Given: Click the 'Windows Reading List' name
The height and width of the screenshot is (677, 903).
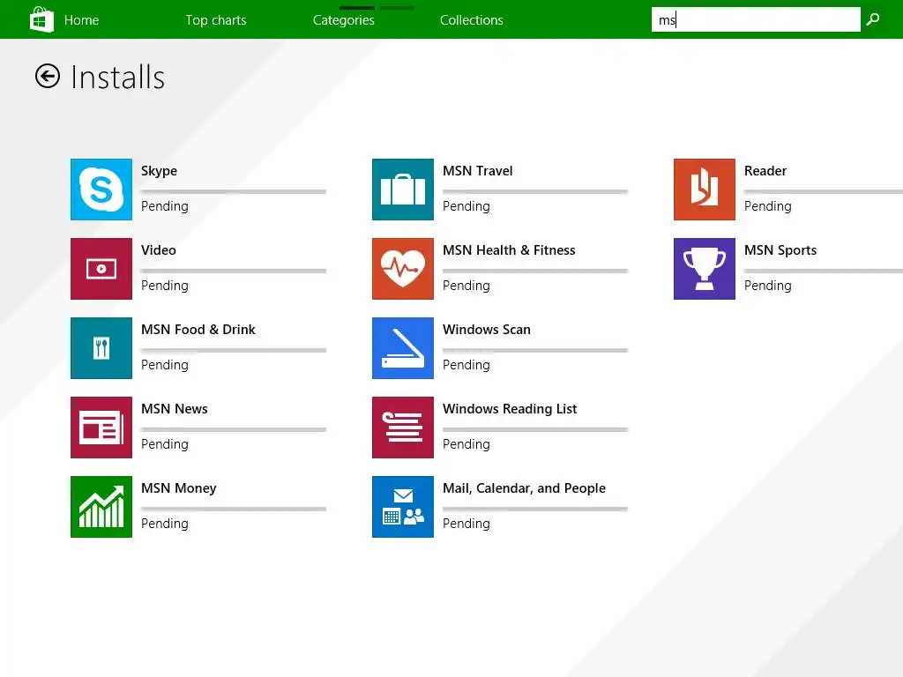Looking at the screenshot, I should [x=510, y=409].
